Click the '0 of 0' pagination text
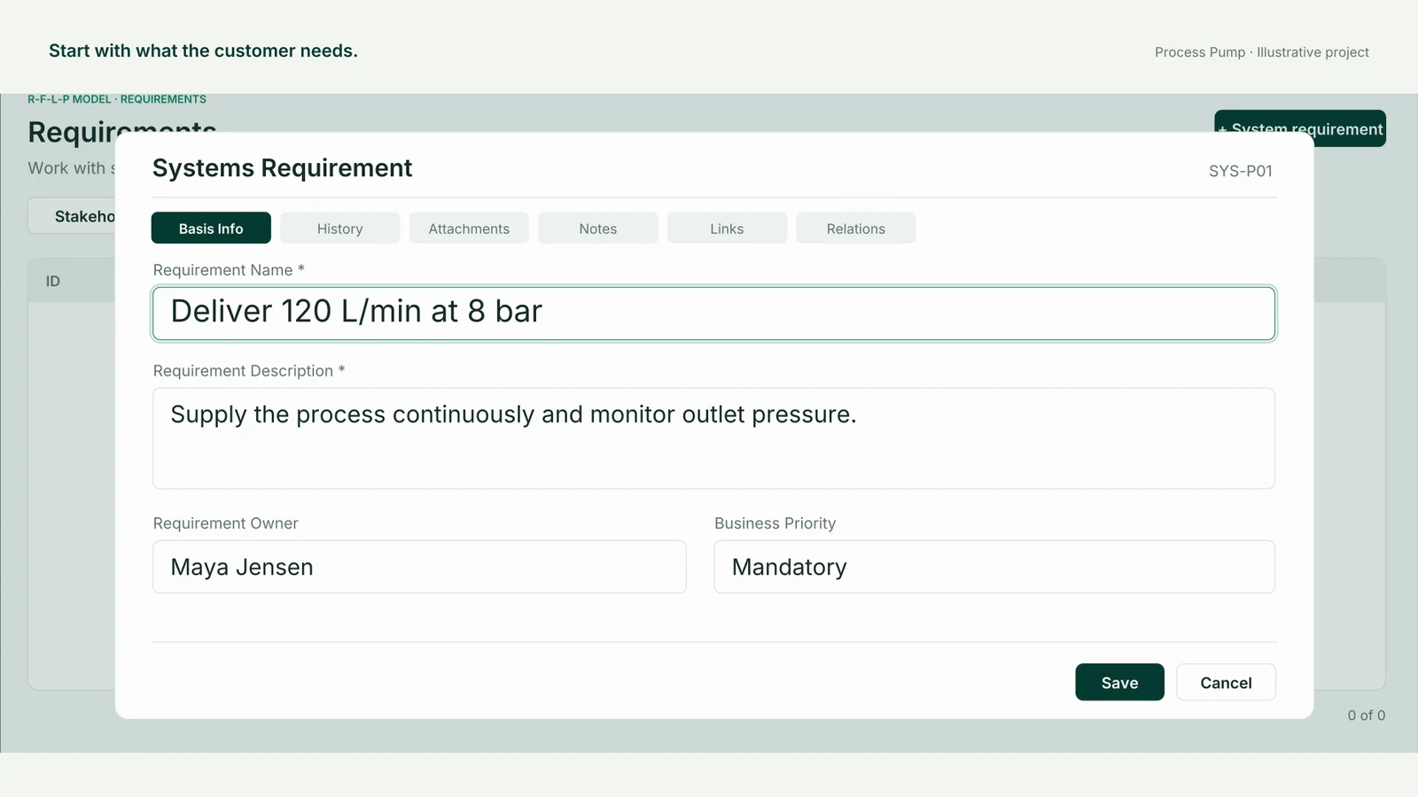 tap(1366, 715)
